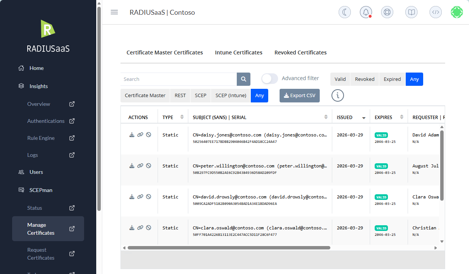The width and height of the screenshot is (469, 274).
Task: Open the documentation book icon
Action: [x=411, y=12]
